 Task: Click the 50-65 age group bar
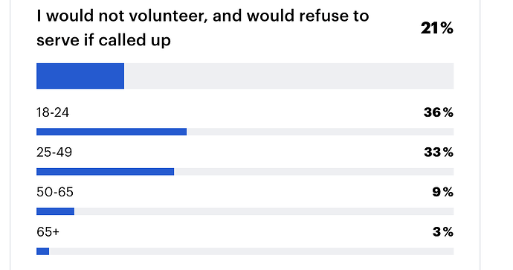coord(55,211)
